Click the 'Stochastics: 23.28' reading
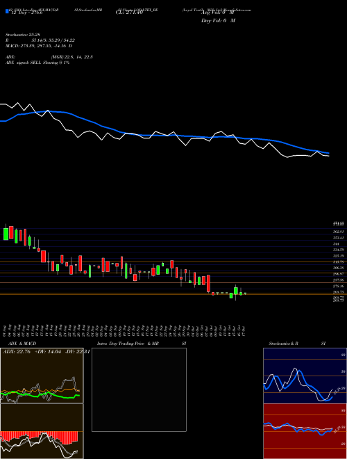 pyautogui.click(x=24, y=35)
